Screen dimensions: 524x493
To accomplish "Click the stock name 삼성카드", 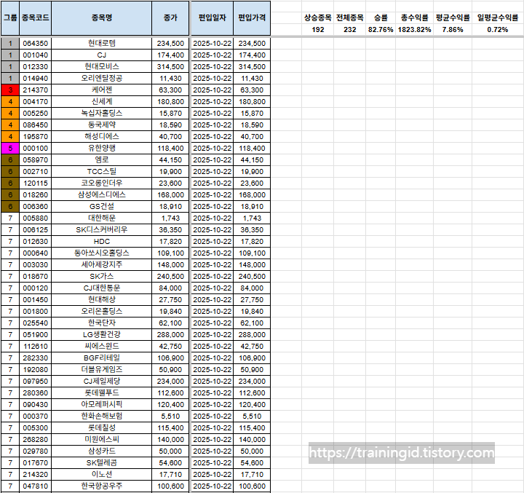I will point(102,451).
